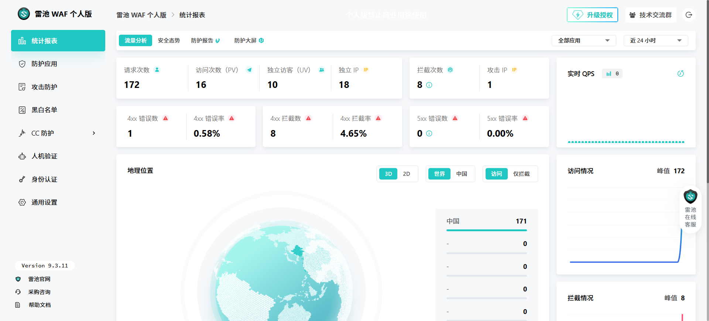
Task: Click the warning icon next to 4xx 错误率
Action: click(x=232, y=118)
